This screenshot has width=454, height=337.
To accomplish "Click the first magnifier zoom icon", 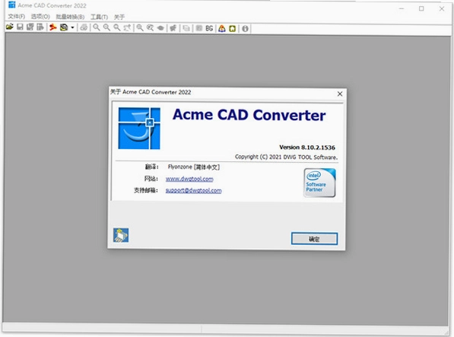I will pyautogui.click(x=97, y=28).
